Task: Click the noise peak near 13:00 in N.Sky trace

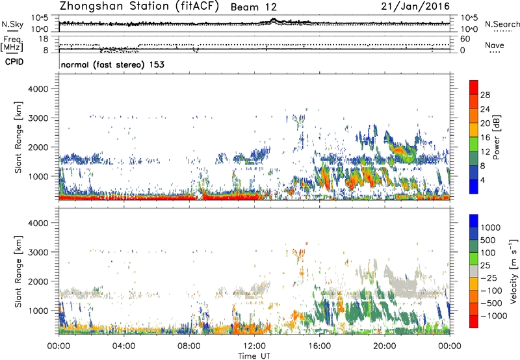Action: click(273, 20)
